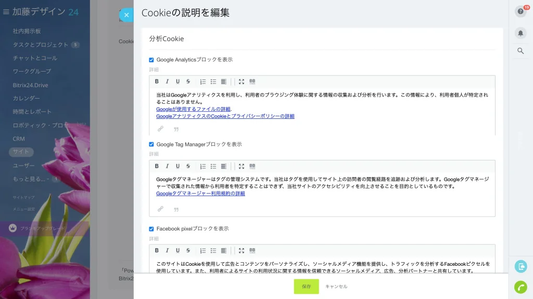
Task: Toggle bold in Google Tag Manager editor
Action: coord(157,166)
